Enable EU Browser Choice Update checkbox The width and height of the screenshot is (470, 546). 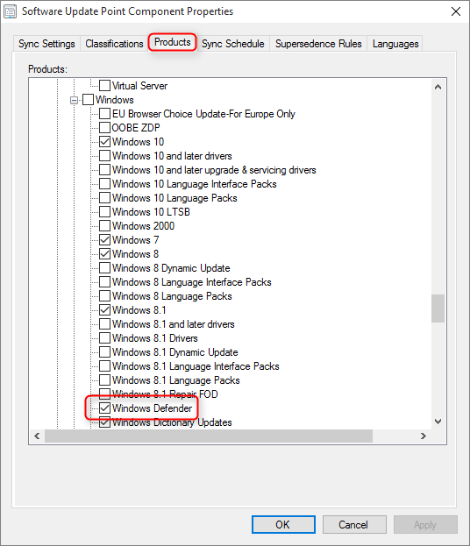coord(105,114)
